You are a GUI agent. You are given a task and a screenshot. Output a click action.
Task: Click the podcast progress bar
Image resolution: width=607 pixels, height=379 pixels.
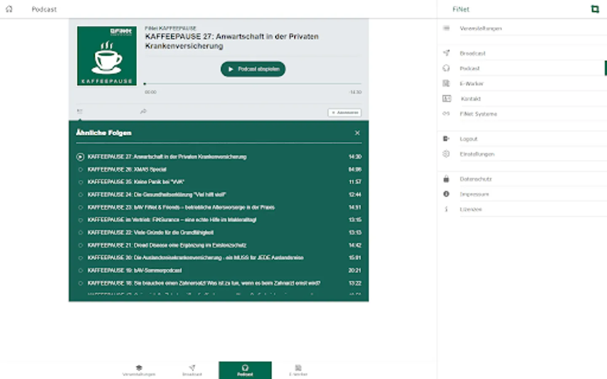[253, 84]
